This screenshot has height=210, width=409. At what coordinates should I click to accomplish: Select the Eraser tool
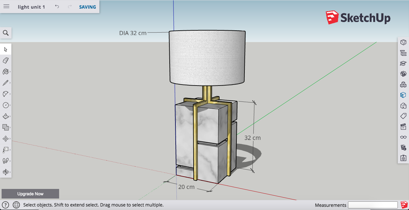pos(6,60)
